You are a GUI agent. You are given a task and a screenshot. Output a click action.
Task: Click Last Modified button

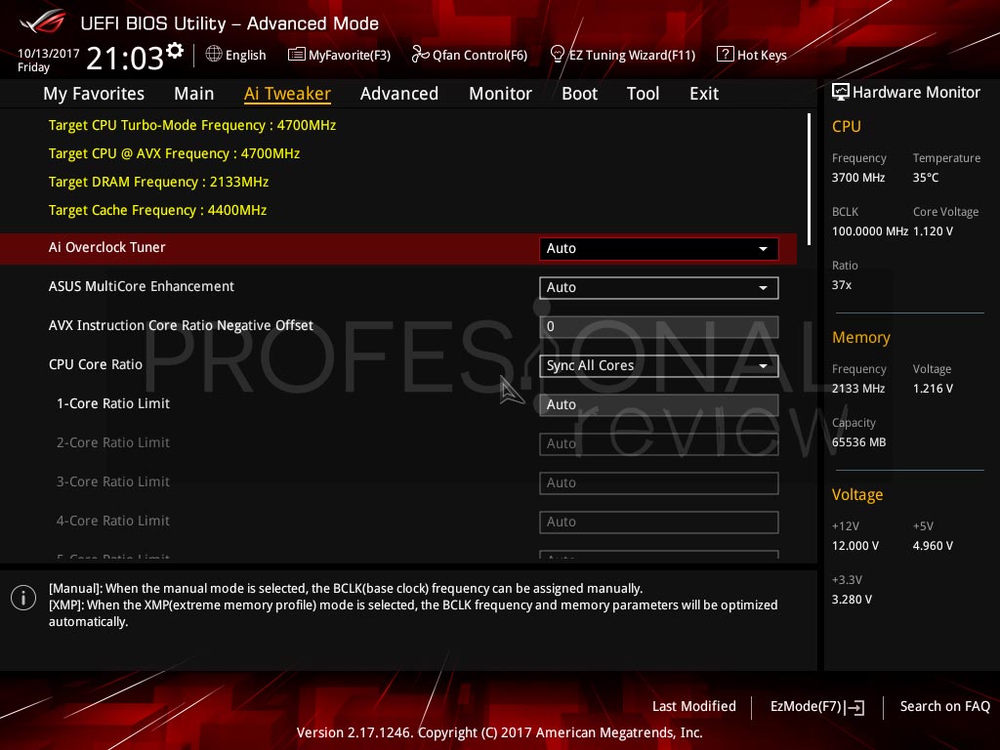[x=694, y=706]
